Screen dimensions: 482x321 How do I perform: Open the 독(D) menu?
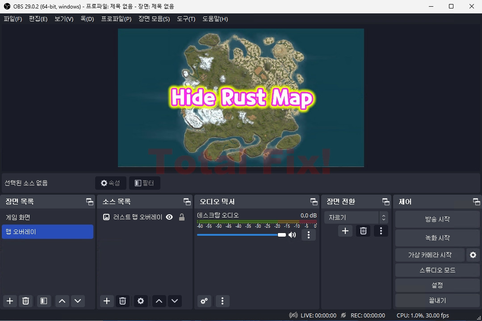pyautogui.click(x=87, y=19)
